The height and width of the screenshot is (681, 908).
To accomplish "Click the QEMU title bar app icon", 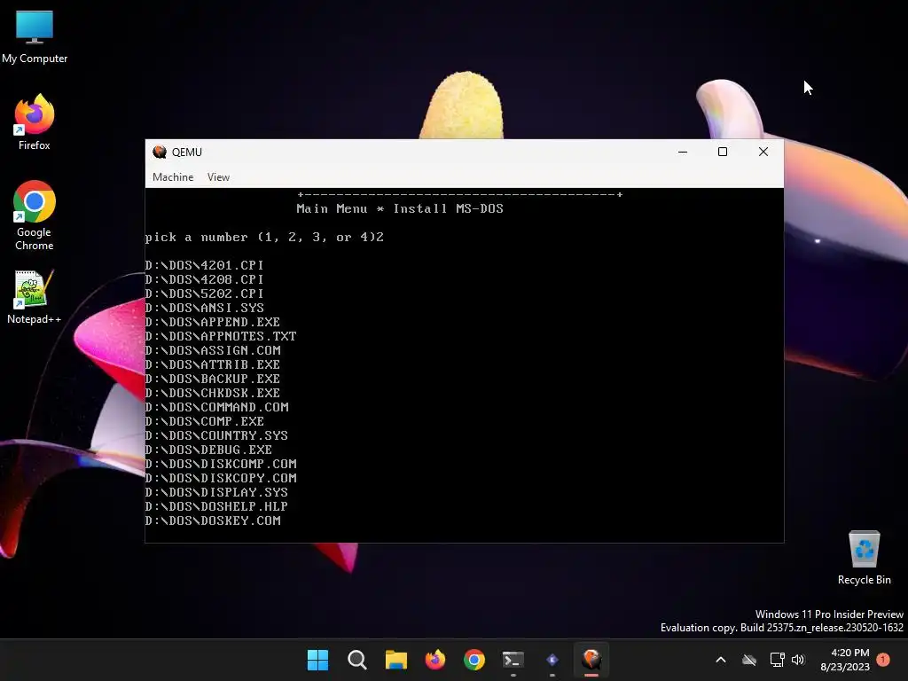I will (160, 152).
